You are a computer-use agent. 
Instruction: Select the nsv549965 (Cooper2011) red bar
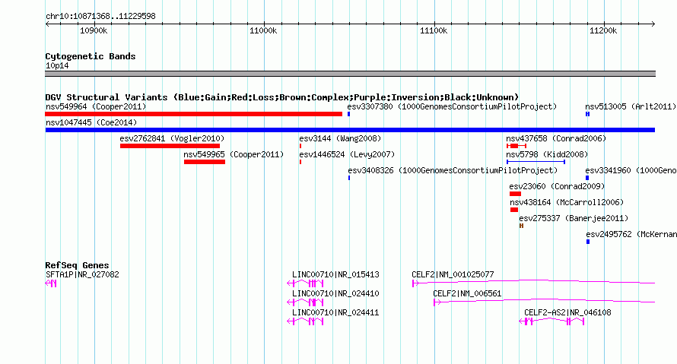tap(204, 162)
